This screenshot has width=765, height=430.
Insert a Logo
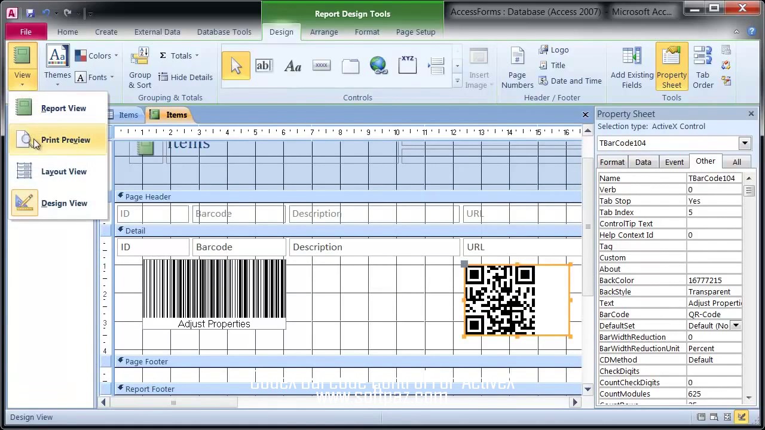554,50
